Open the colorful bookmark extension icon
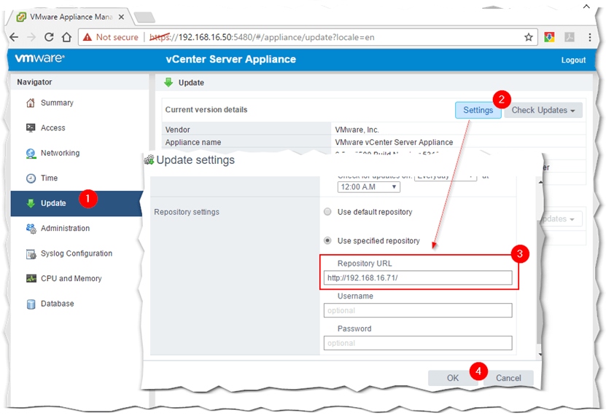Viewport: 606px width, 418px height. 549,37
